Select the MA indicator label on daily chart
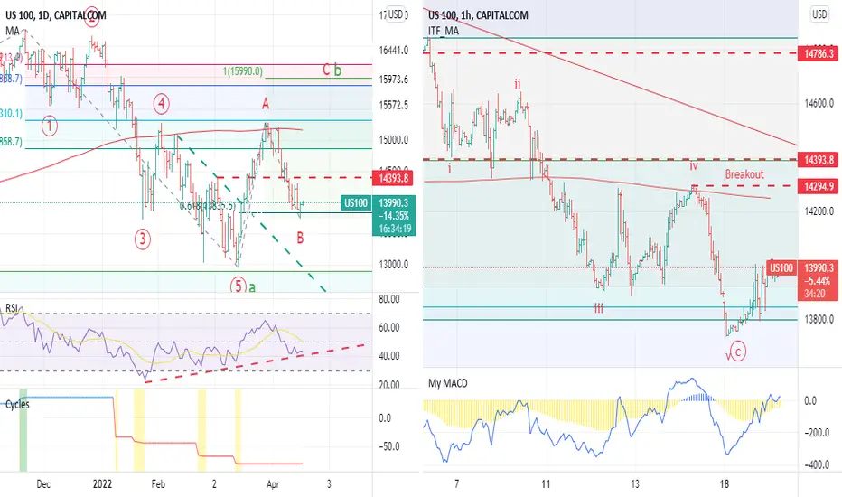The width and height of the screenshot is (842, 497). 13,31
